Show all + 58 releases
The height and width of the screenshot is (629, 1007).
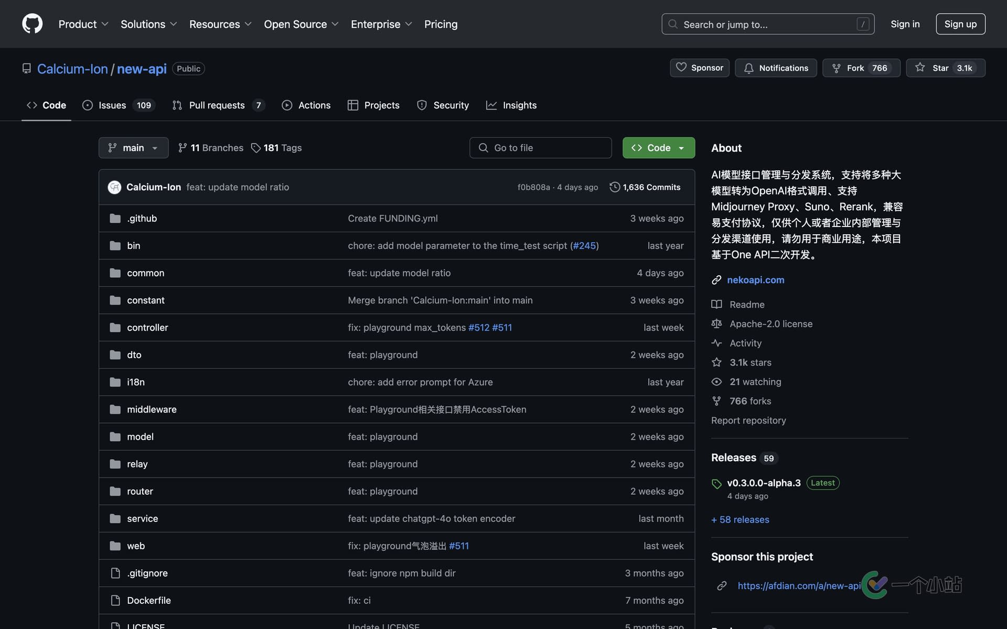point(740,519)
